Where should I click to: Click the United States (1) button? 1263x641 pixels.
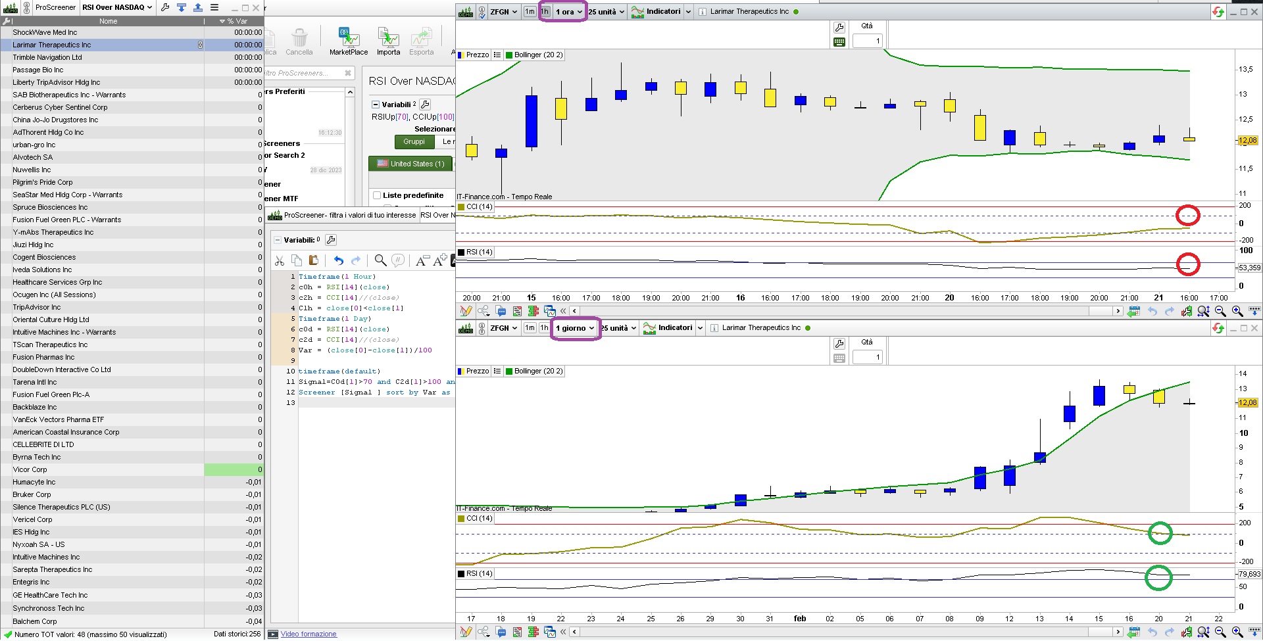pos(410,164)
